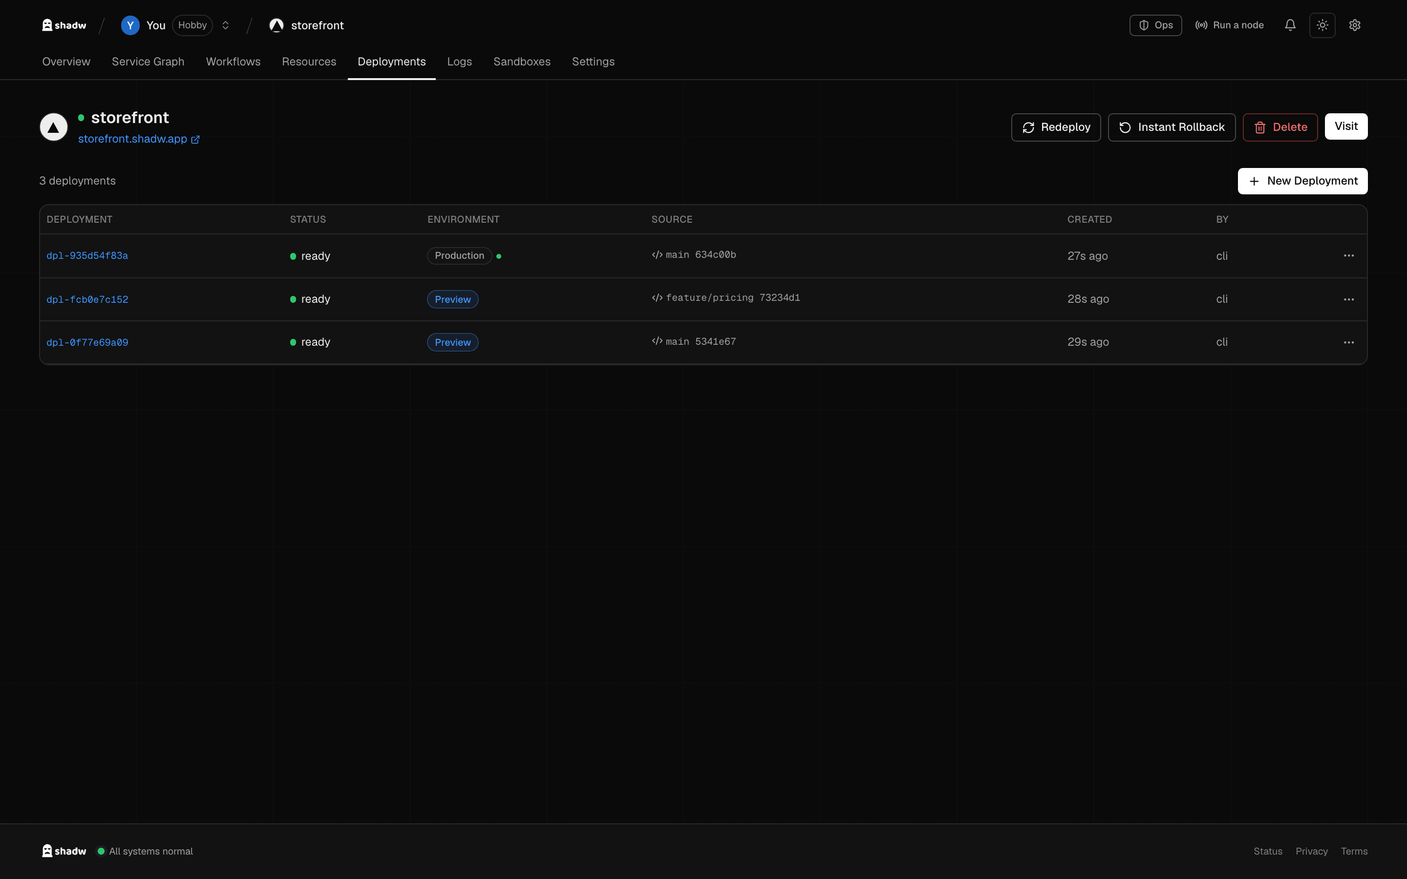Open actions menu for dpl-935d54f83a
Screen dimensions: 1407x879
[x=1348, y=256]
